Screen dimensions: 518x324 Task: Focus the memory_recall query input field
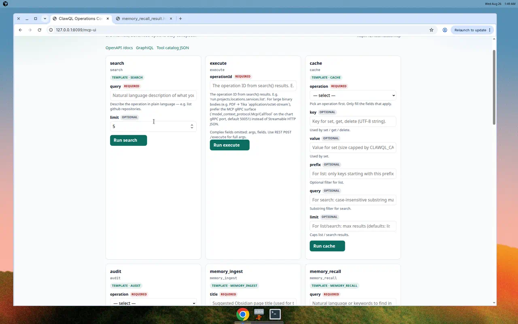pyautogui.click(x=353, y=303)
